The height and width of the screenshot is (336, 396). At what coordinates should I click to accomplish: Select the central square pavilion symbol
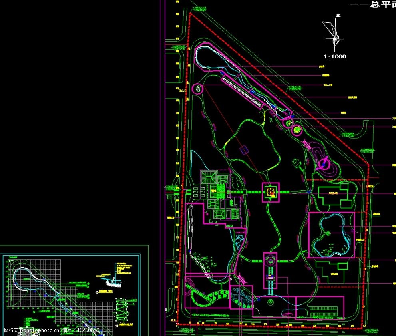tap(271, 193)
